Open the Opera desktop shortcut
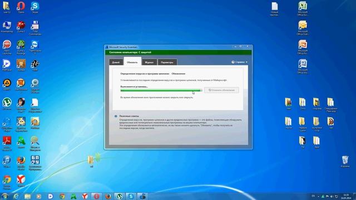The height and width of the screenshot is (200, 356). pyautogui.click(x=21, y=7)
